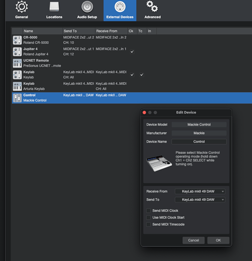Screen dimensions: 252x261
Task: Click the Tc column header
Action: 142,31
